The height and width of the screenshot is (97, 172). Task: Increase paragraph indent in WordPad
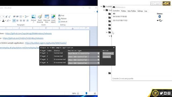click(17, 17)
